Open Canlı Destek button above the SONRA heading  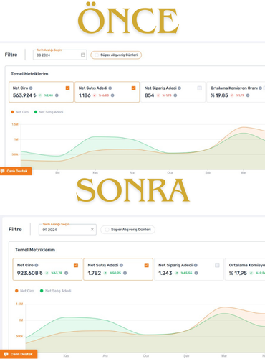[16, 171]
